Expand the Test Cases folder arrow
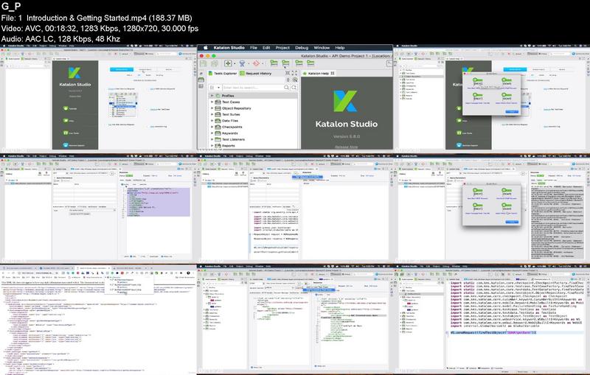This screenshot has width=590, height=375. pyautogui.click(x=212, y=102)
